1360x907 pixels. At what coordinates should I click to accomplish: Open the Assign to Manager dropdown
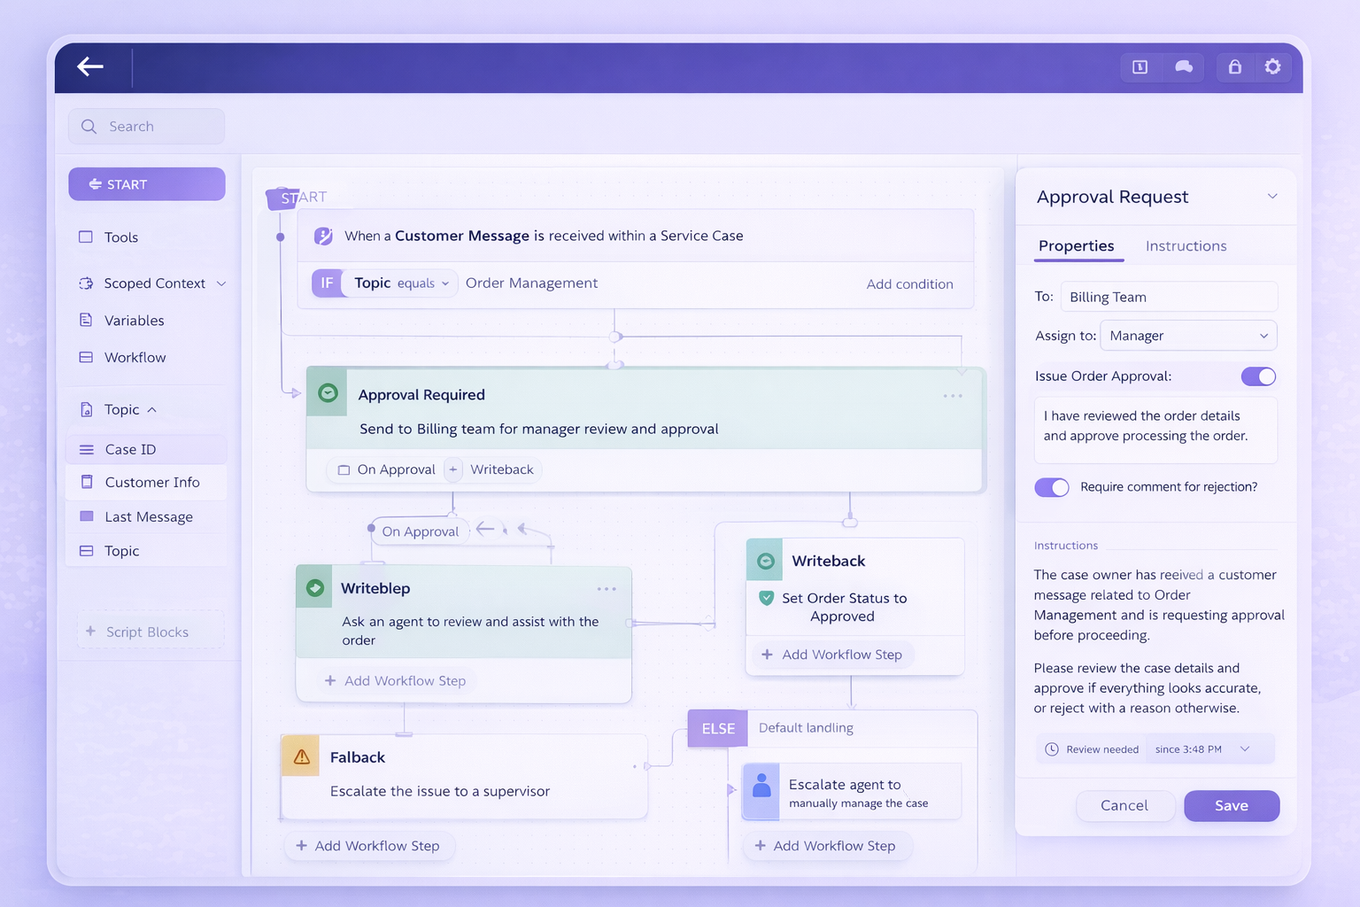coord(1188,336)
